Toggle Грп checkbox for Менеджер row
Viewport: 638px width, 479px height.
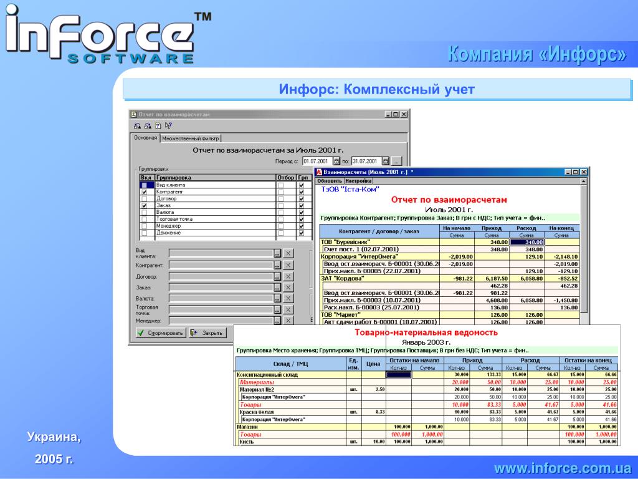pos(302,226)
